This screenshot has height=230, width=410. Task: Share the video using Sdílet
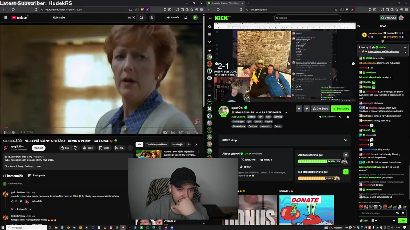pos(88,148)
